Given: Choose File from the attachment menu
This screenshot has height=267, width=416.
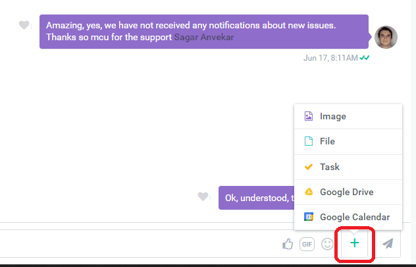Looking at the screenshot, I should pos(327,141).
